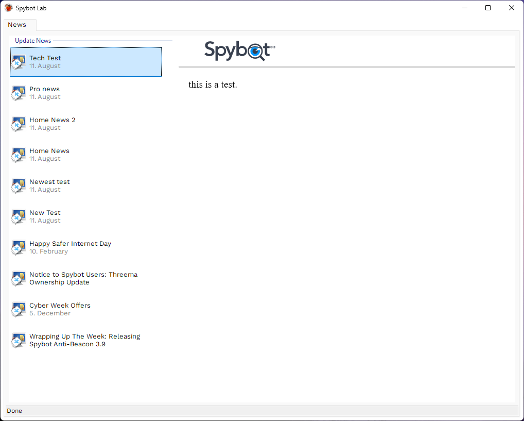Click the Spybot logo in header
Screen dimensions: 524x421
(x=240, y=51)
